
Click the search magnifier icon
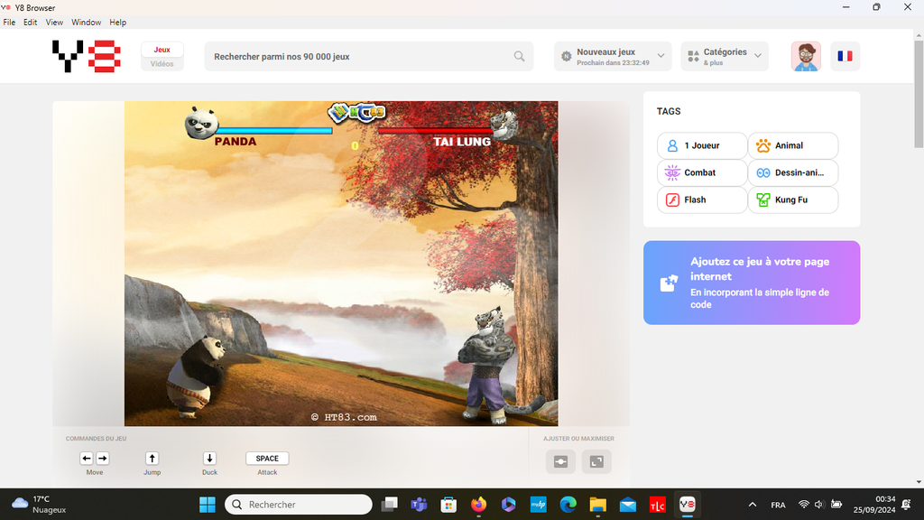pyautogui.click(x=520, y=56)
